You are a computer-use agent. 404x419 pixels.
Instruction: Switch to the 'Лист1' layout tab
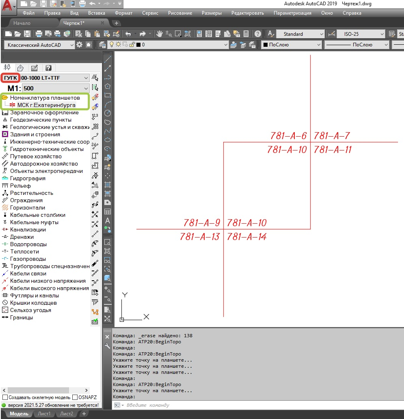[x=44, y=414]
